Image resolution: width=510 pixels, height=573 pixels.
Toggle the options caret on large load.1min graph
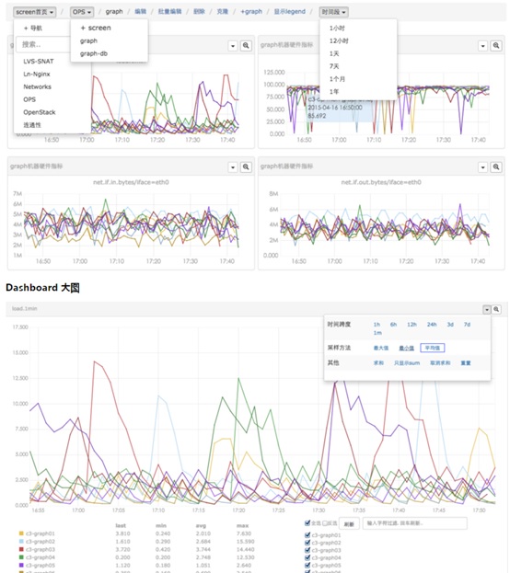click(x=487, y=309)
